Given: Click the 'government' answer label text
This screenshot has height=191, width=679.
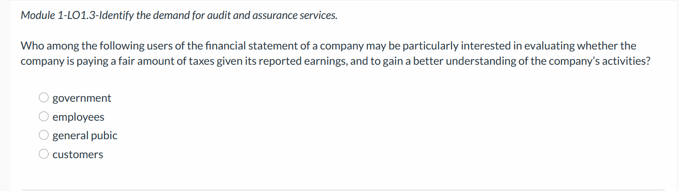Looking at the screenshot, I should pyautogui.click(x=82, y=99).
